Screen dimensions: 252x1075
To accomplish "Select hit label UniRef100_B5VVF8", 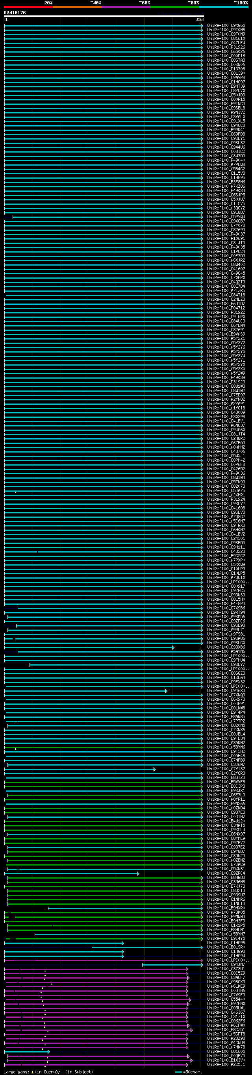I will tap(226, 782).
